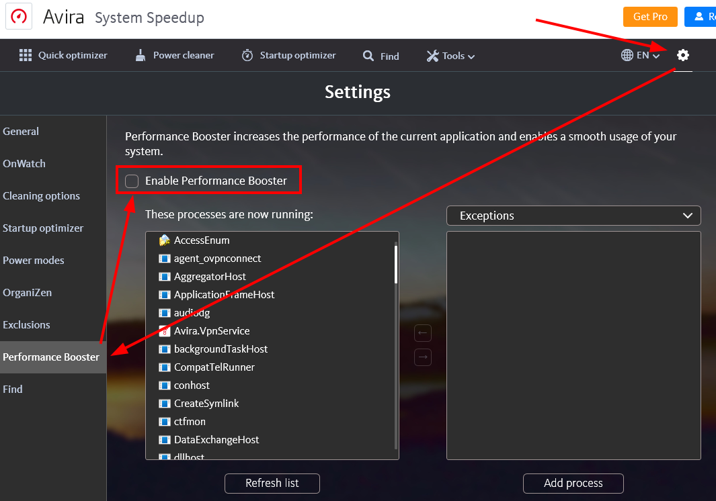Click the Add process button
The width and height of the screenshot is (716, 501).
[573, 483]
